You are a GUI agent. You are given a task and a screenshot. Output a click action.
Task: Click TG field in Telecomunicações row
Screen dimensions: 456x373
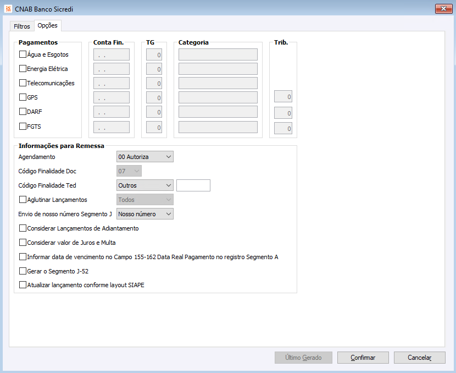(x=154, y=83)
